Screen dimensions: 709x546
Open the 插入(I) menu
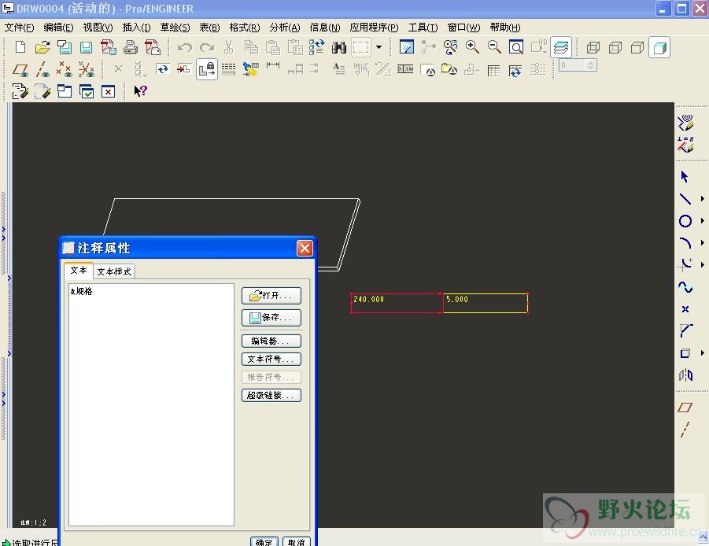(136, 28)
